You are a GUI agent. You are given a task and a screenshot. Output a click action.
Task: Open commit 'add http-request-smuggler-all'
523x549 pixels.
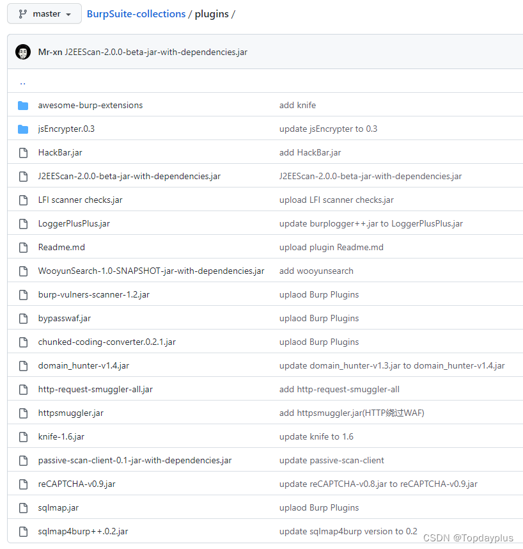340,389
